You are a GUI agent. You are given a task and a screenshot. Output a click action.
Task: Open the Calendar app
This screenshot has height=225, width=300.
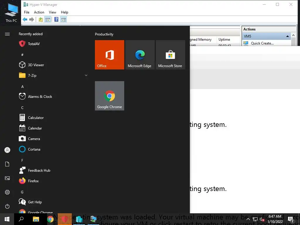pyautogui.click(x=30, y=128)
